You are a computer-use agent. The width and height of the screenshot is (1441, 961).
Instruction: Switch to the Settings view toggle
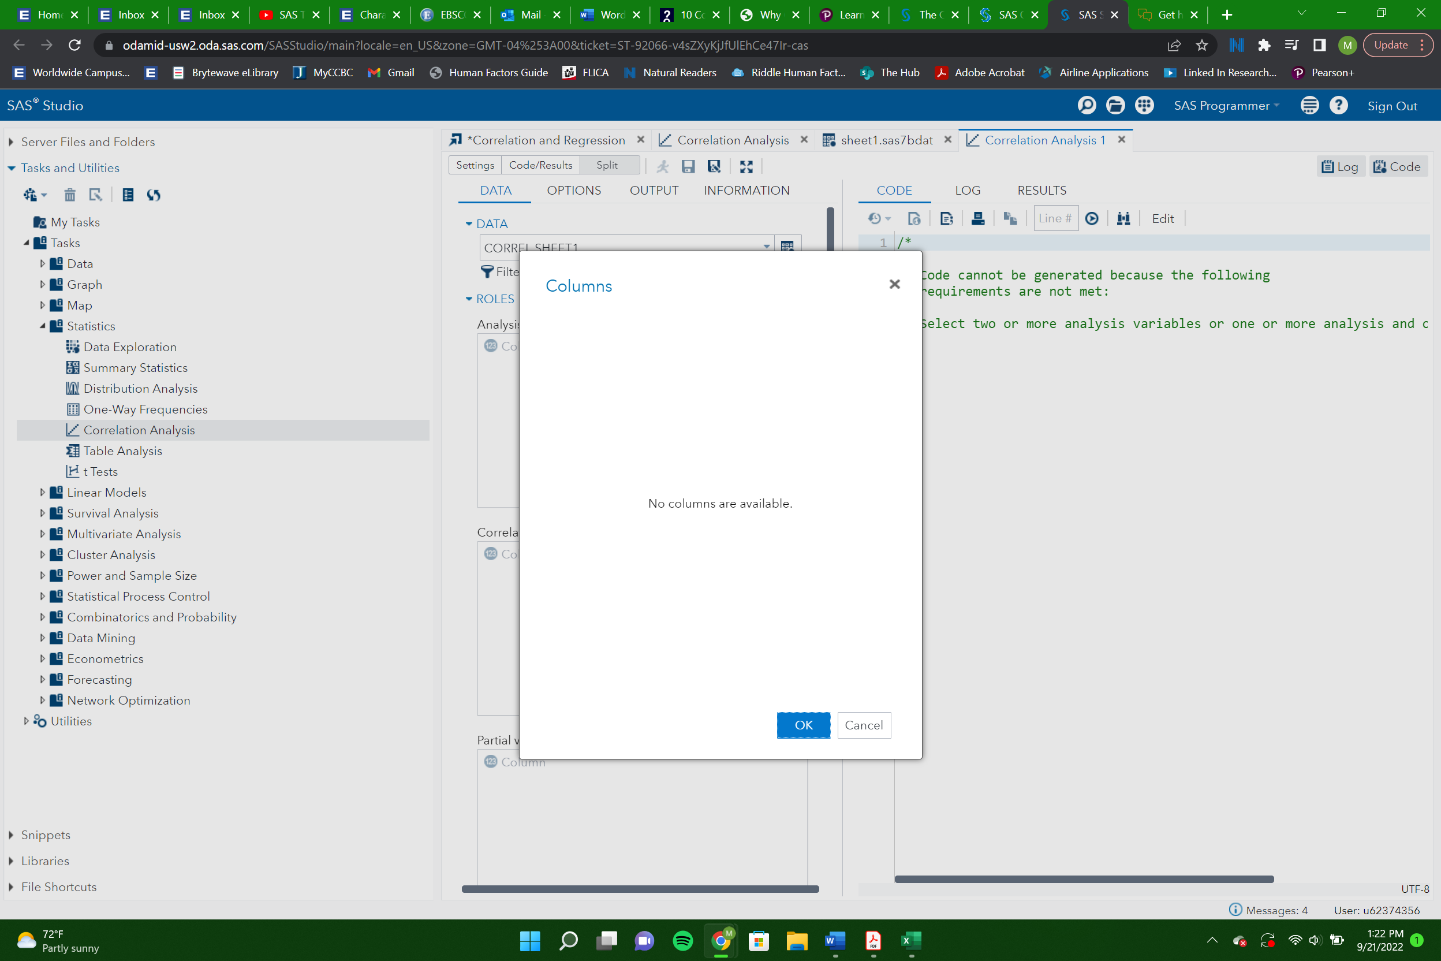click(x=475, y=166)
